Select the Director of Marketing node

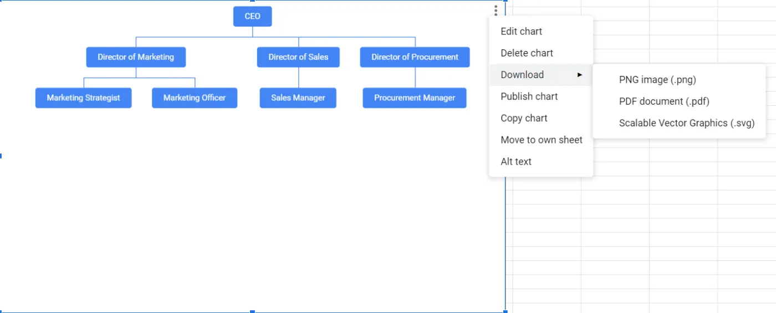pos(136,57)
